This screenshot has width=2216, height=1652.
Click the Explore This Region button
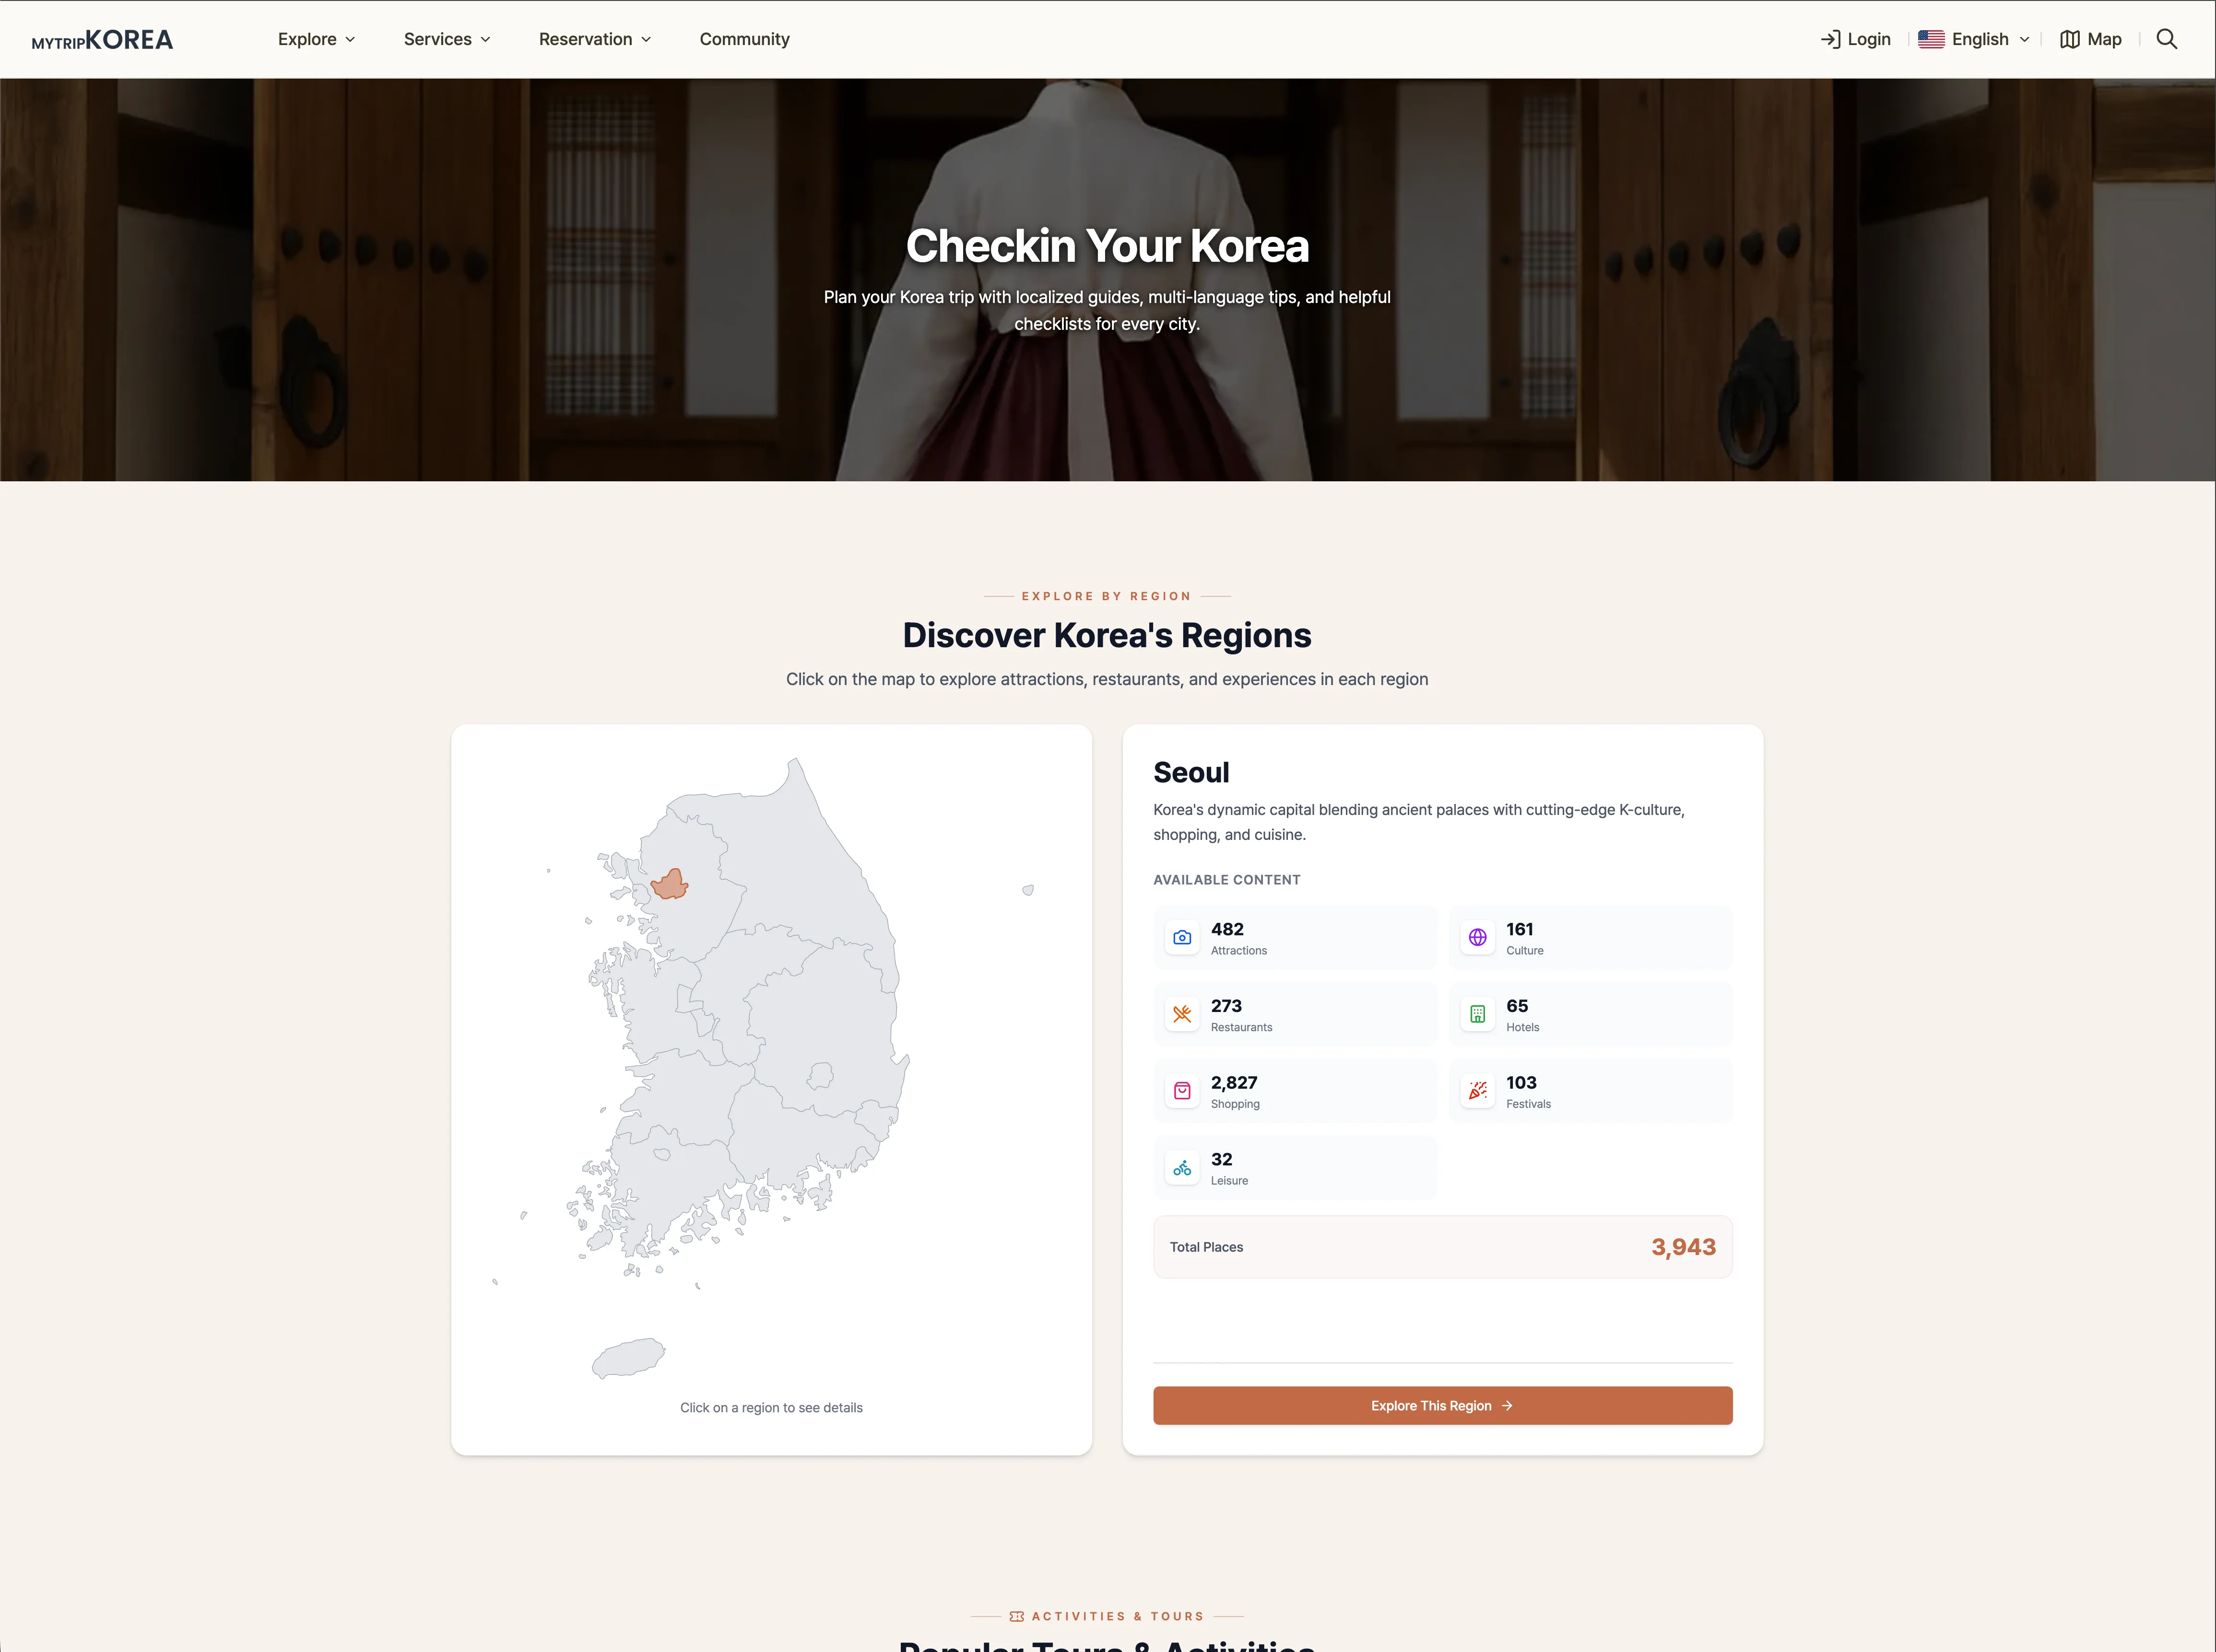[1441, 1405]
